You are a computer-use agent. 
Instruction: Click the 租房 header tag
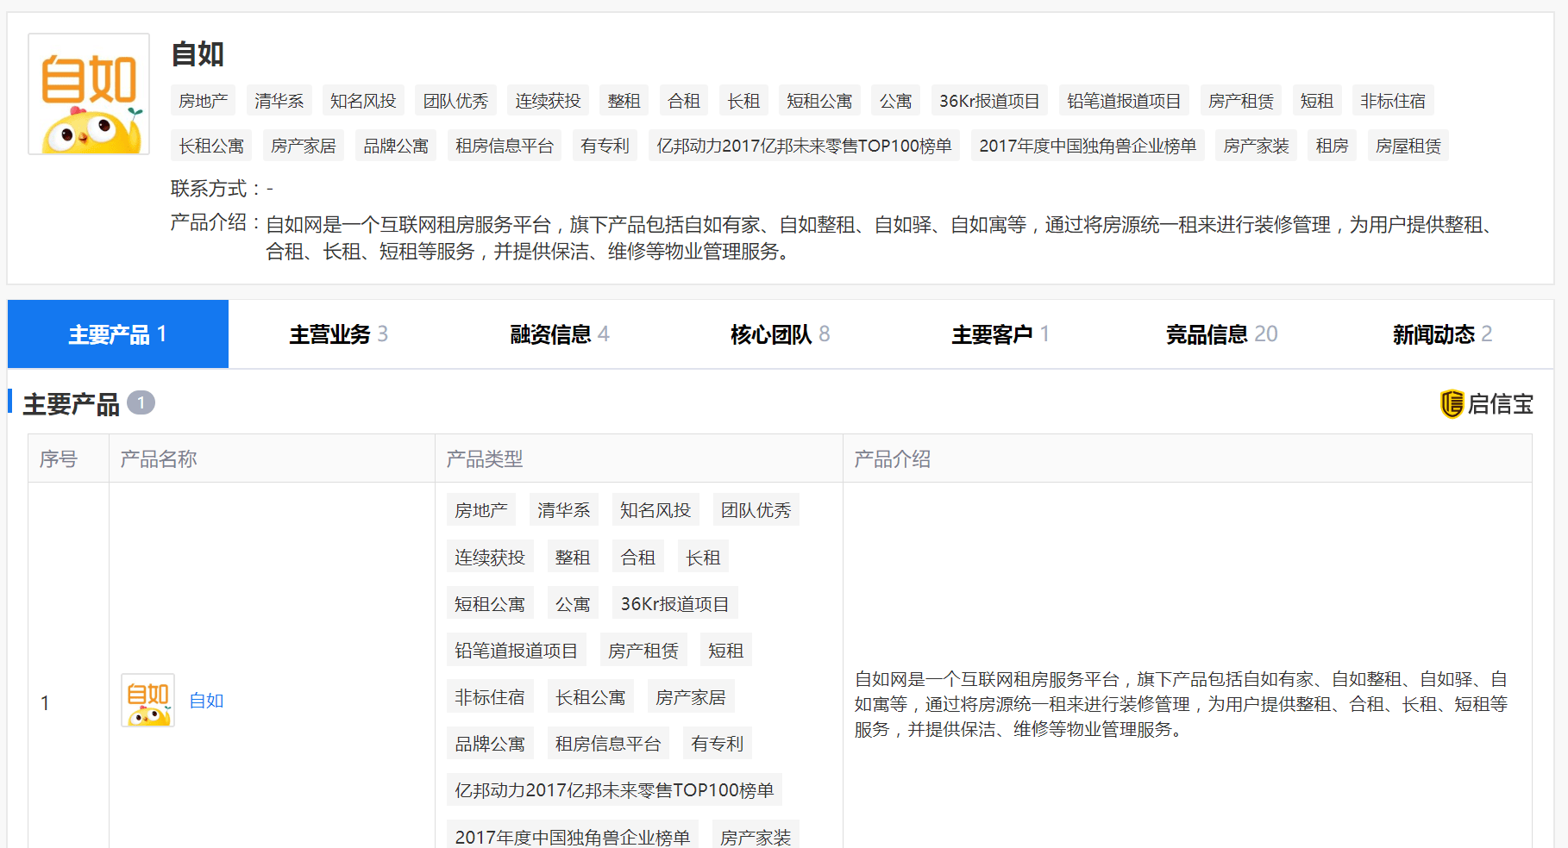[x=1333, y=146]
